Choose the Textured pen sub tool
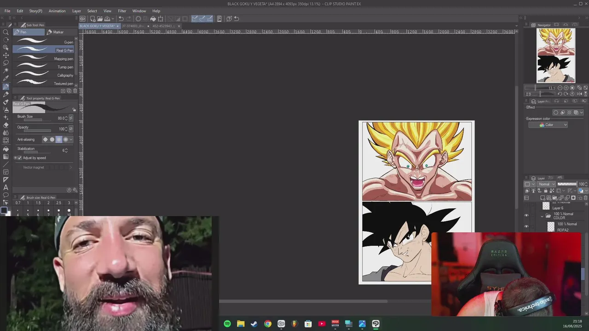The height and width of the screenshot is (331, 589). pyautogui.click(x=43, y=84)
